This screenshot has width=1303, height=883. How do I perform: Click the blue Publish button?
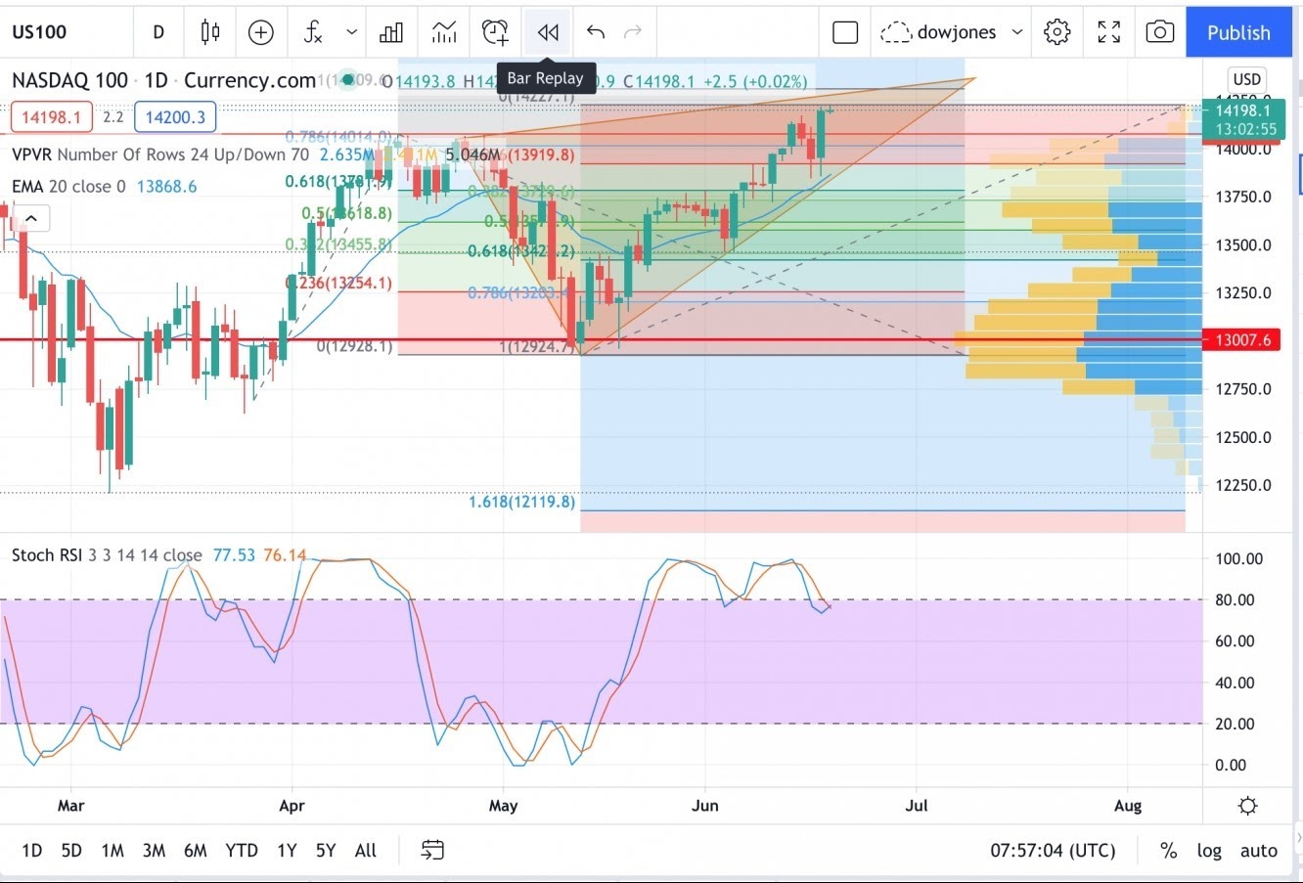[1238, 32]
